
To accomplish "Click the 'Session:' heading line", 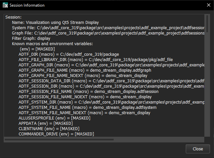I will click(x=13, y=17).
